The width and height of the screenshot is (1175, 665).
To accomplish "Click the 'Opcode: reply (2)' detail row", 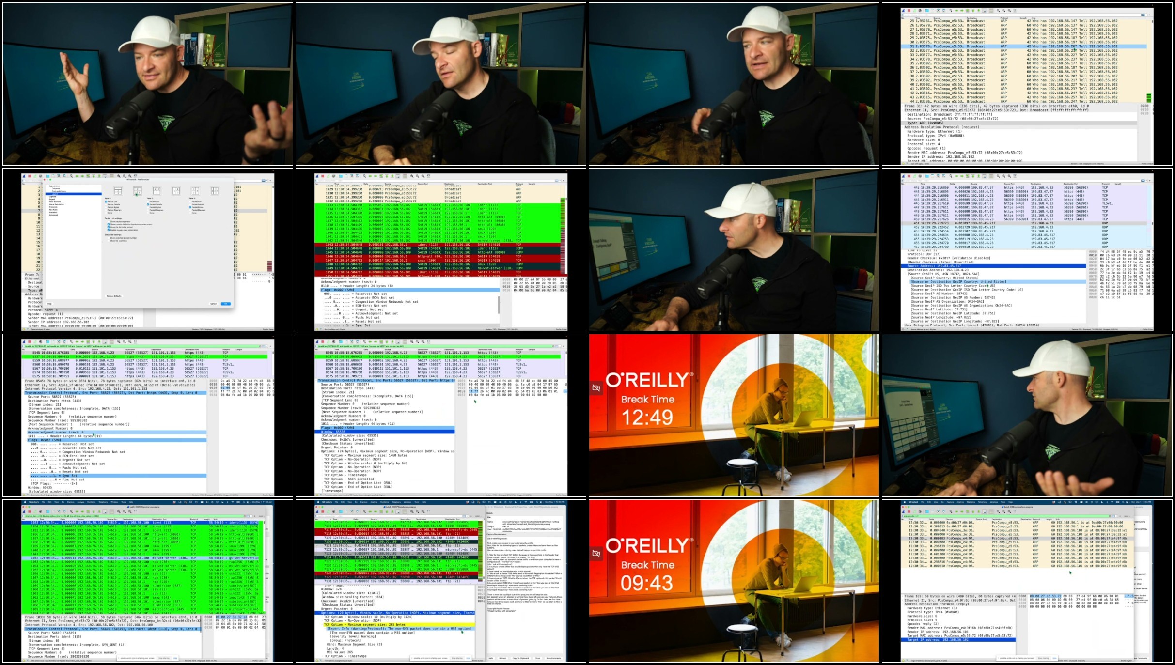I will click(923, 624).
